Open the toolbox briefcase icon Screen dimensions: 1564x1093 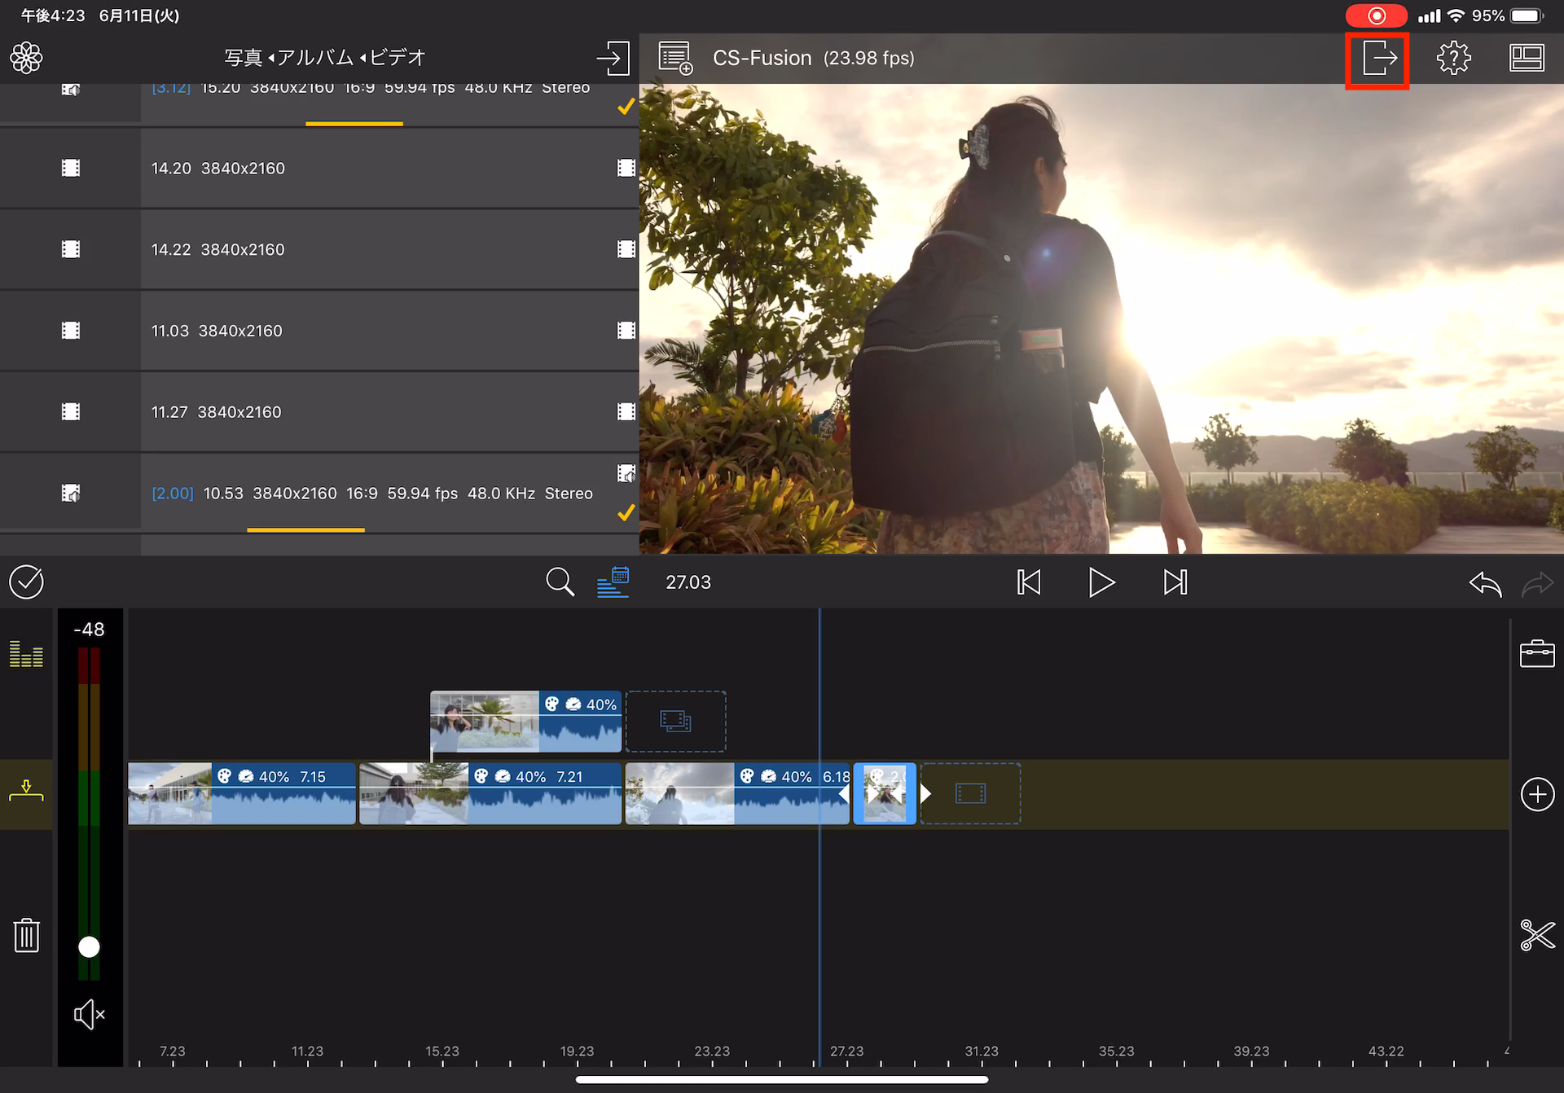[1537, 654]
